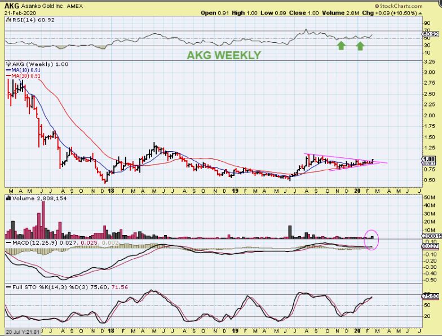This screenshot has width=442, height=336.
Task: Click the AKG (Weekly) 1.00 price label
Action: click(x=41, y=64)
